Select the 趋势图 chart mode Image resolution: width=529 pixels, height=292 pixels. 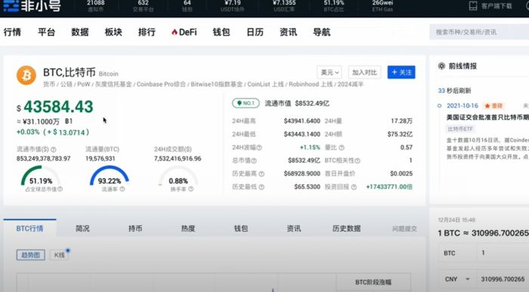click(x=31, y=255)
